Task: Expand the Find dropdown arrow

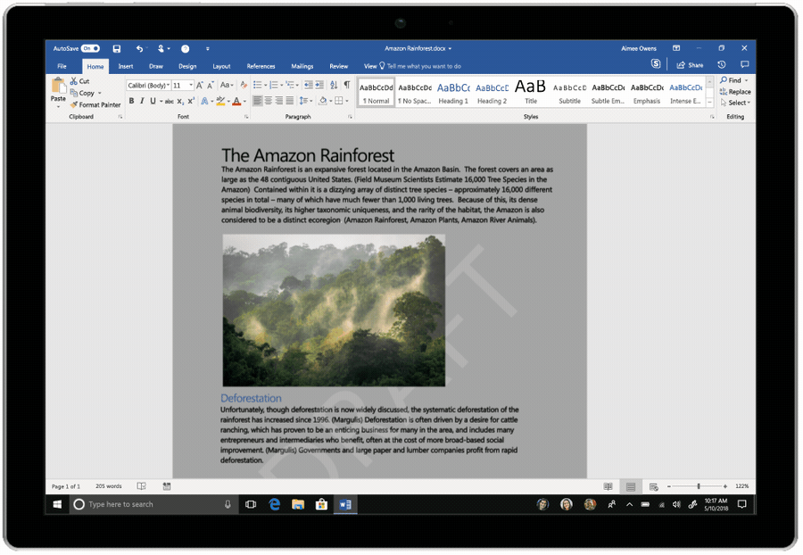Action: click(746, 80)
